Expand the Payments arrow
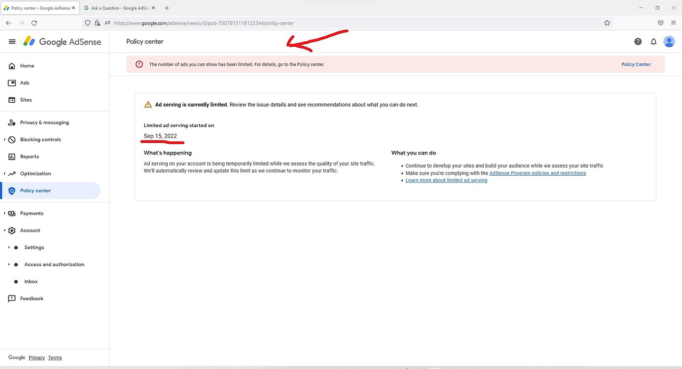The height and width of the screenshot is (369, 682). 5,214
